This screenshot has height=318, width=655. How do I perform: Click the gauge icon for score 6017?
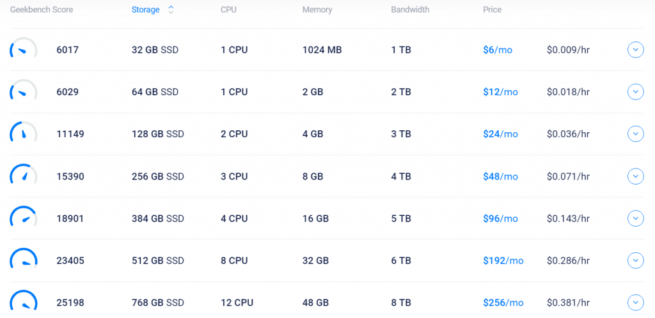23,50
